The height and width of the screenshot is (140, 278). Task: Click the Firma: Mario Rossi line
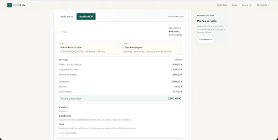click(67, 133)
